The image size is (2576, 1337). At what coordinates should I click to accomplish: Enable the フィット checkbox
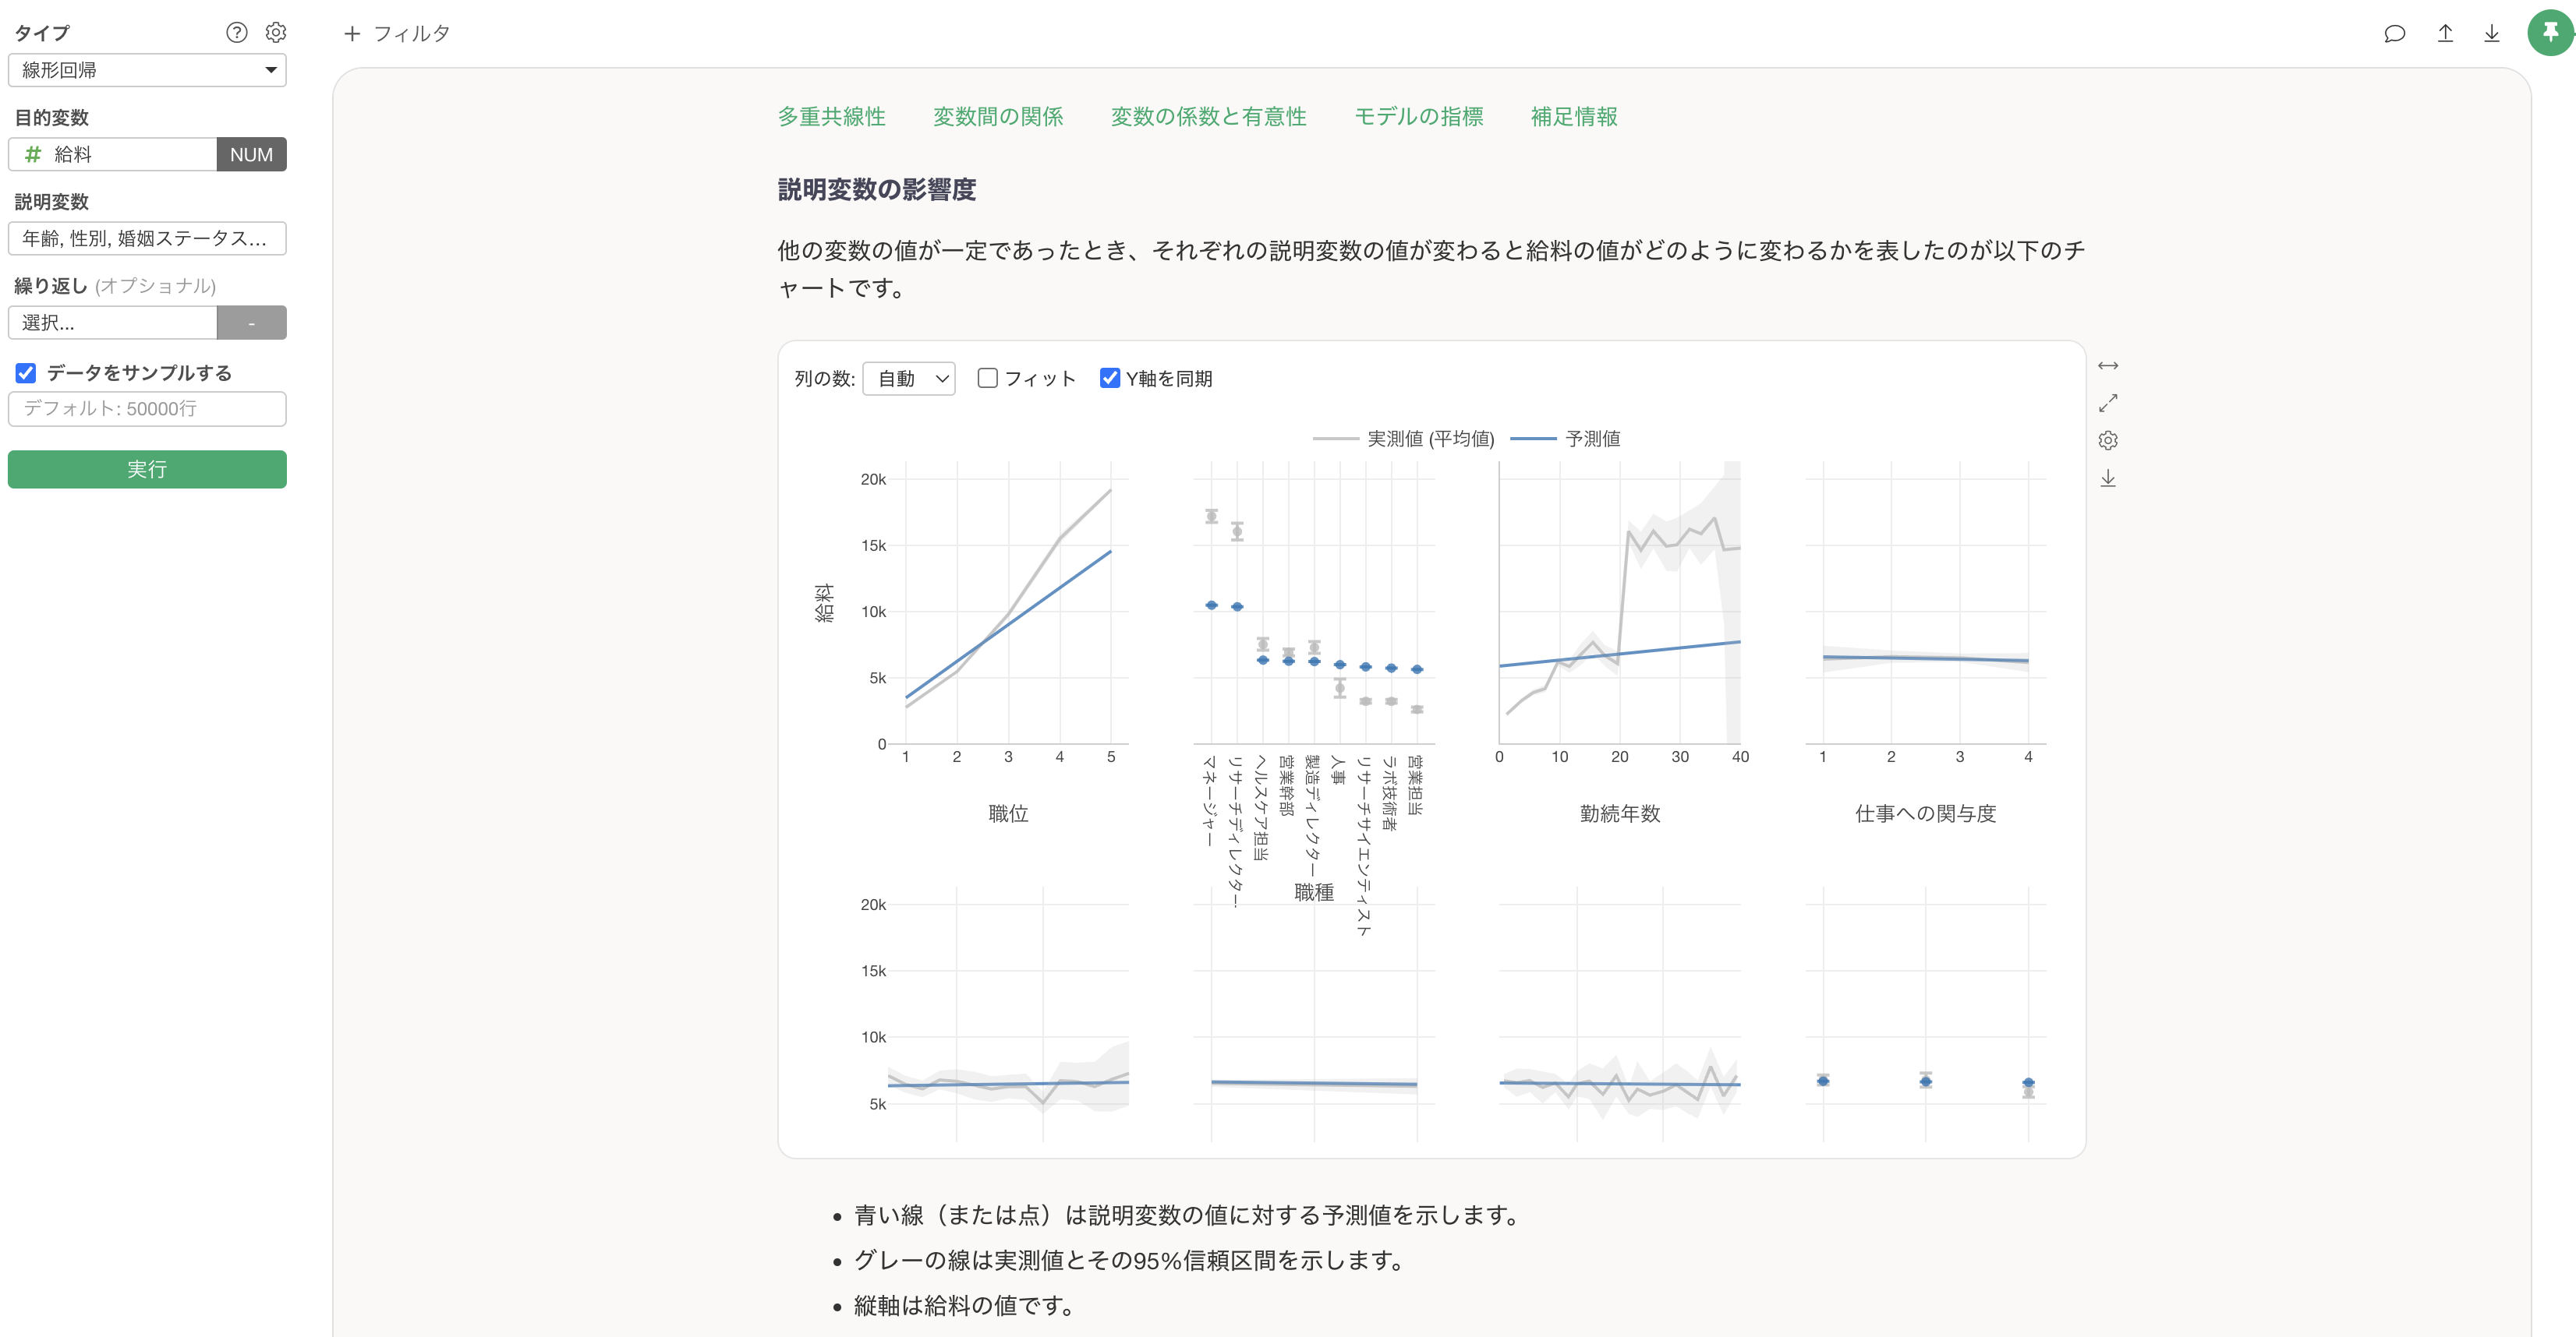[x=987, y=378]
